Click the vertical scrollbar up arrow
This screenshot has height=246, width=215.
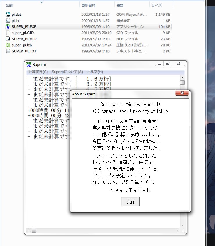pyautogui.click(x=182, y=77)
